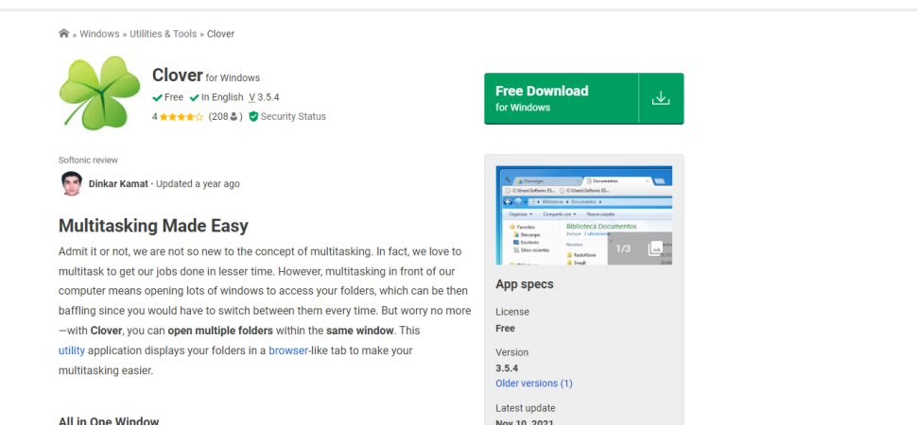Open the 1/3 screenshot gallery overlay

coord(640,248)
